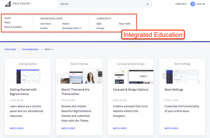Focus the Search input field
210x138 pixels.
point(105,4)
